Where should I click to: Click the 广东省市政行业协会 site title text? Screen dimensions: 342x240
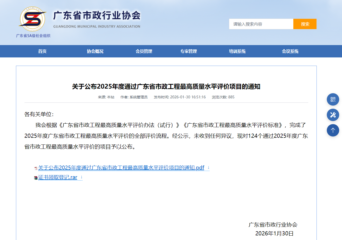click(x=97, y=16)
